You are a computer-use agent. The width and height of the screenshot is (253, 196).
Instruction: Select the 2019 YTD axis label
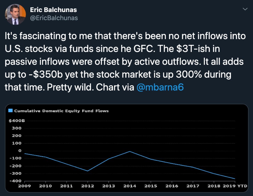pyautogui.click(x=235, y=186)
